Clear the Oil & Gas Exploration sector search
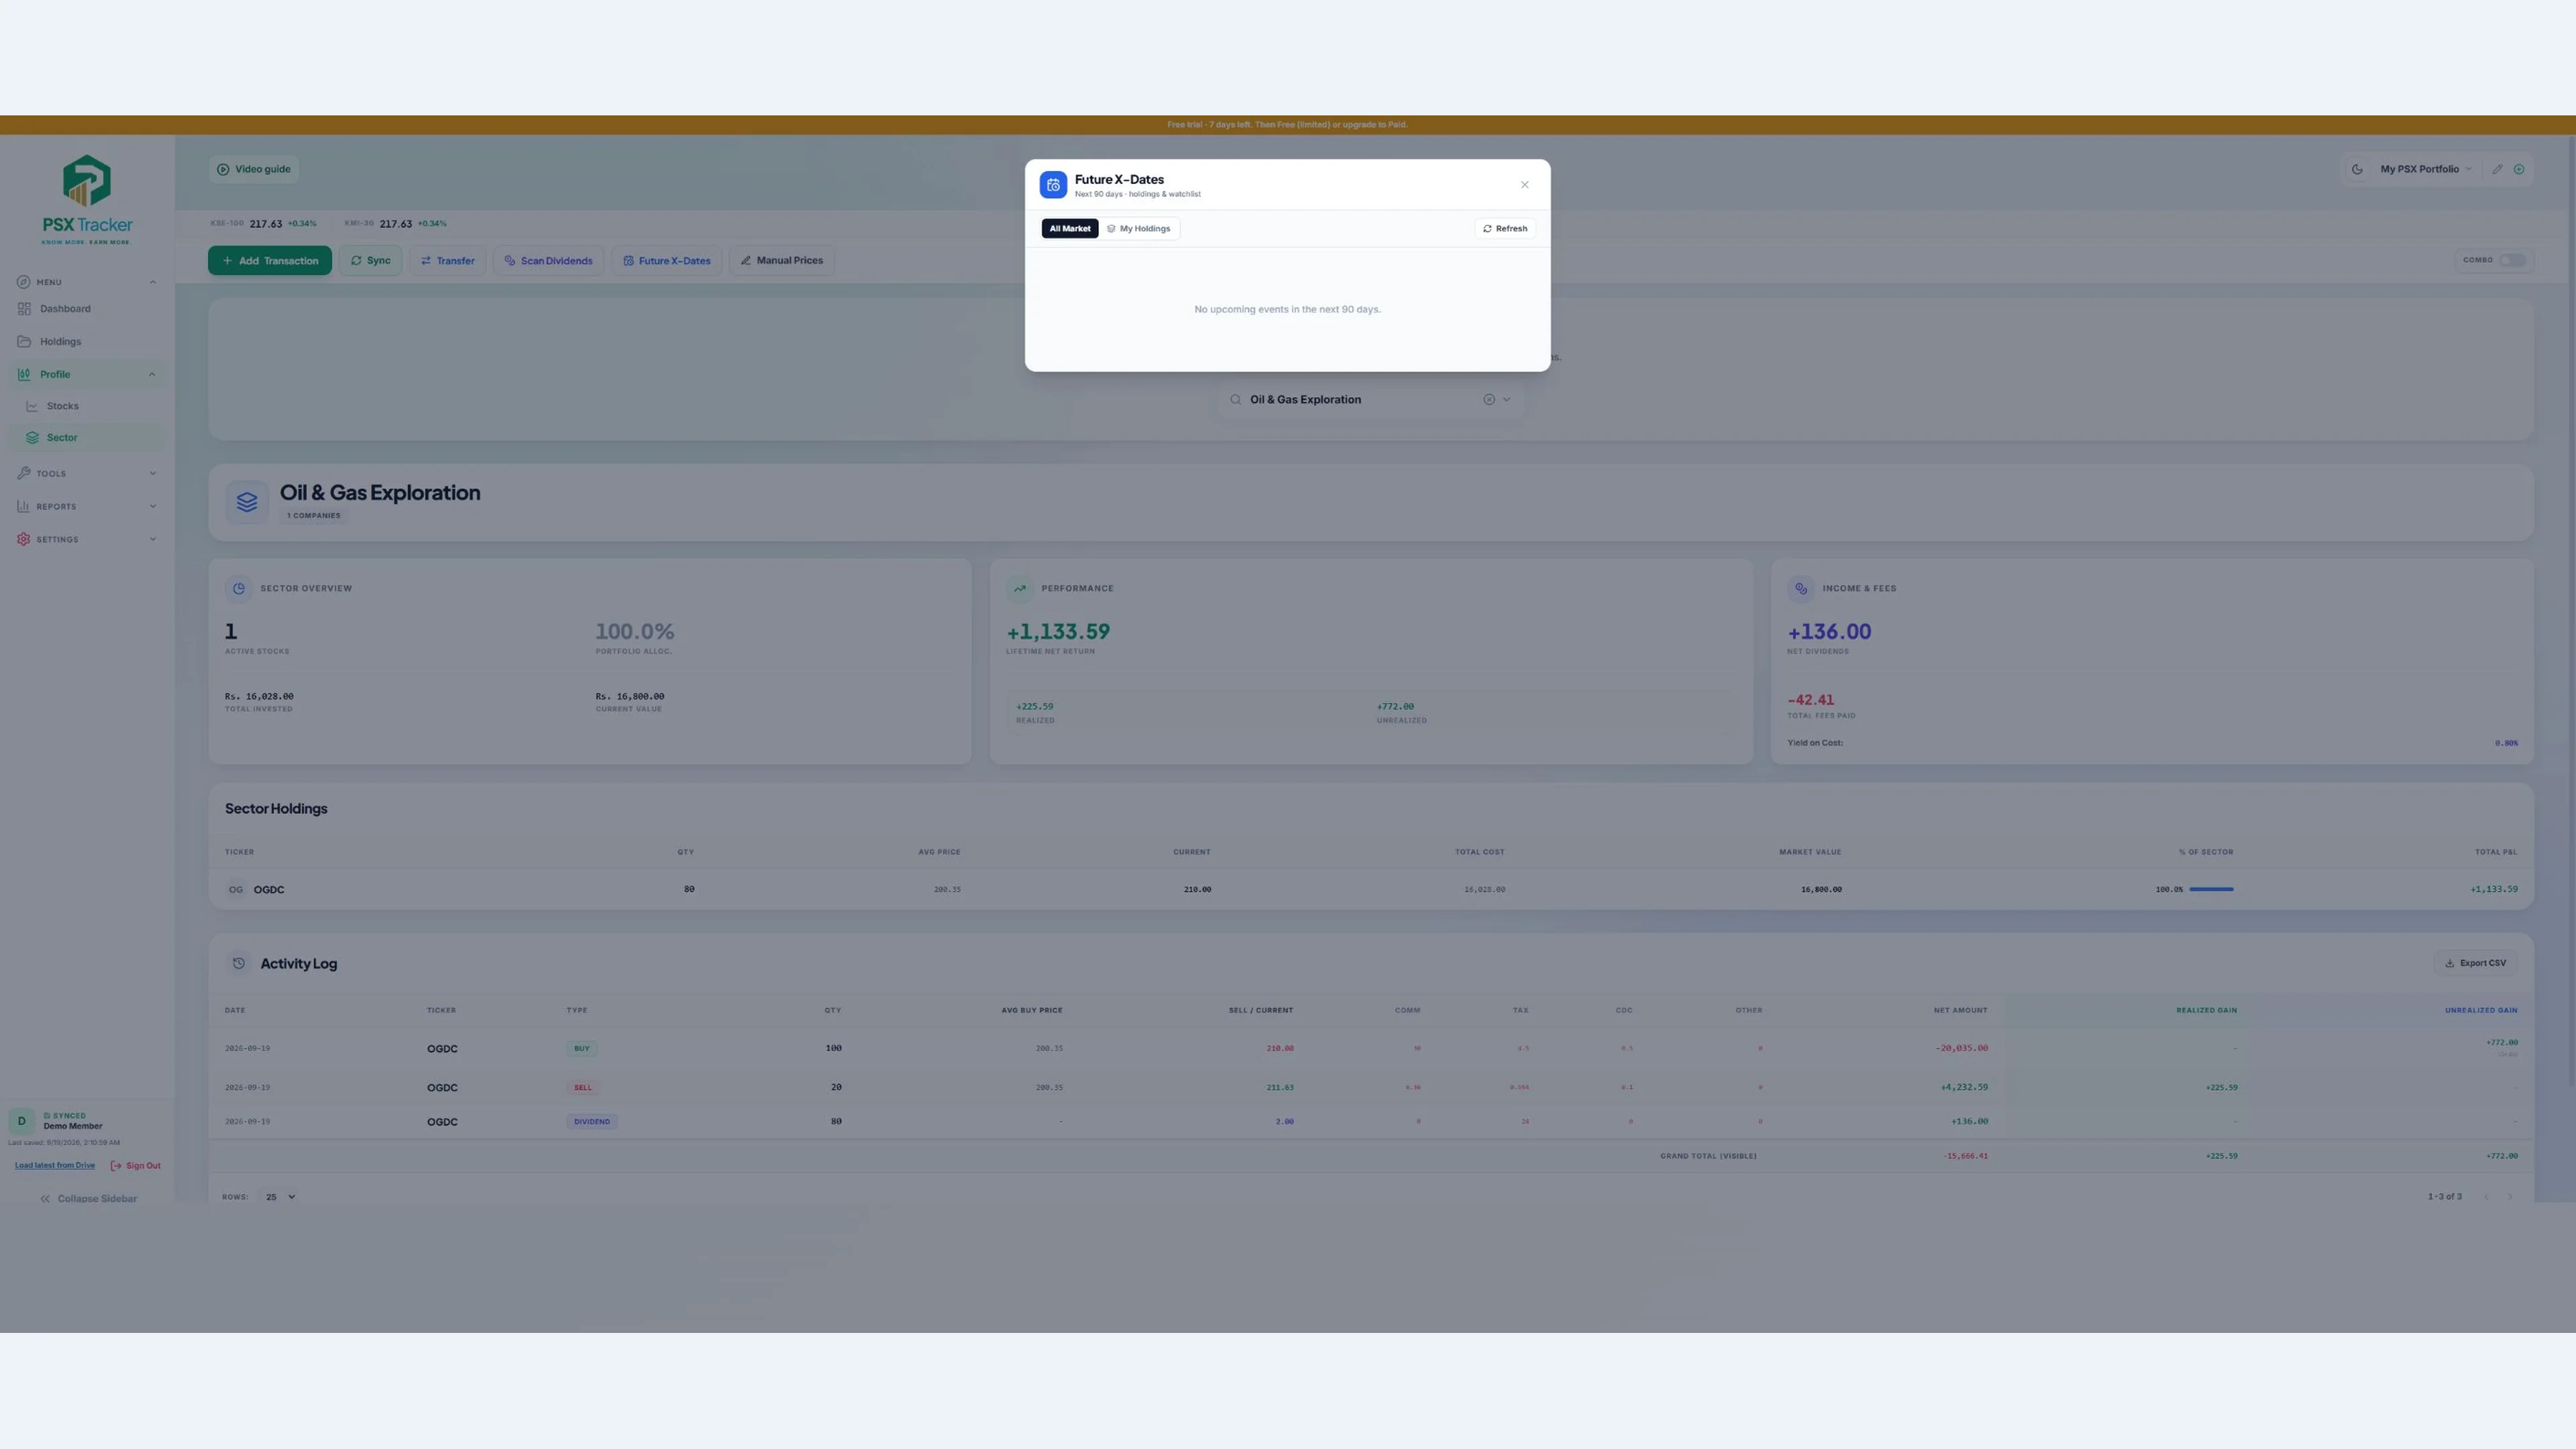 [x=1489, y=399]
